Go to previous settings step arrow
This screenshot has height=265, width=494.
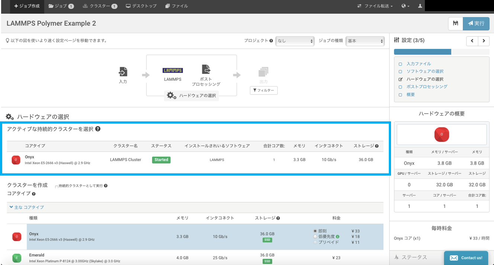point(472,41)
